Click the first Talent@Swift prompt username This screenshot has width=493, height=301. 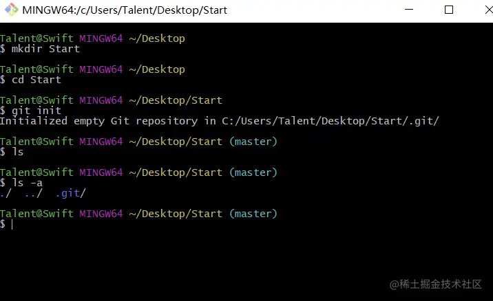coord(36,38)
